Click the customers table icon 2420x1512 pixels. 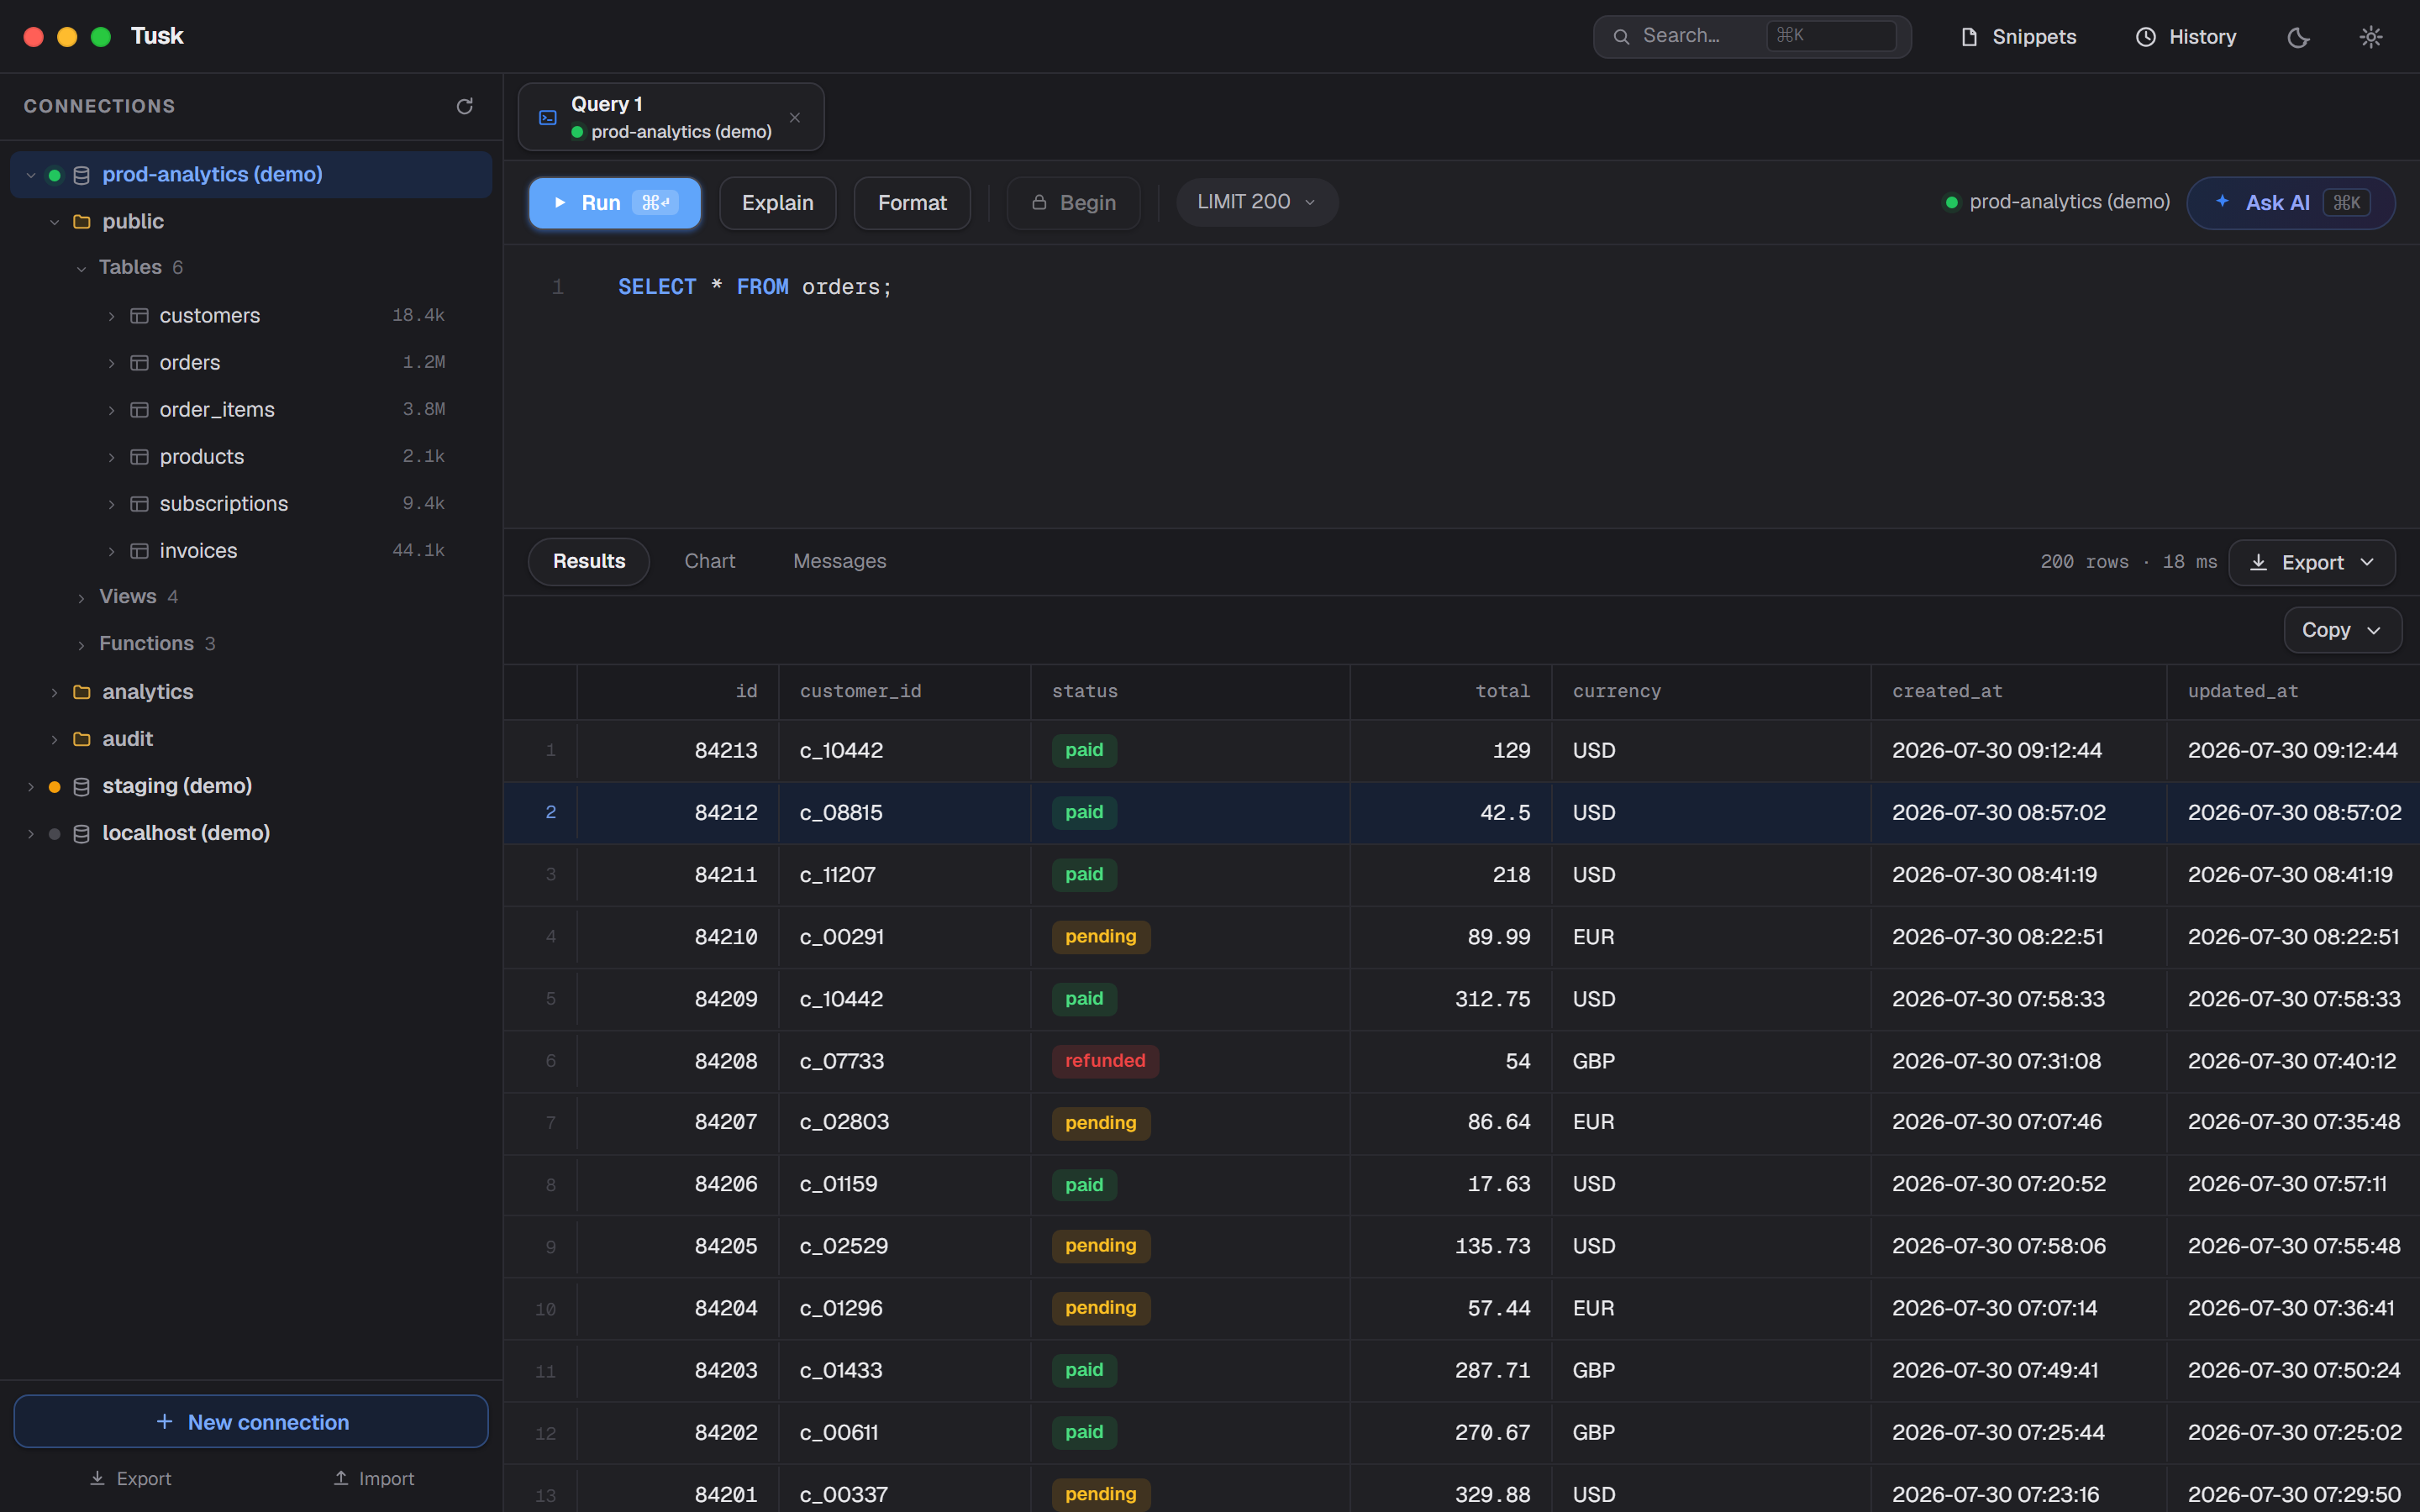140,316
